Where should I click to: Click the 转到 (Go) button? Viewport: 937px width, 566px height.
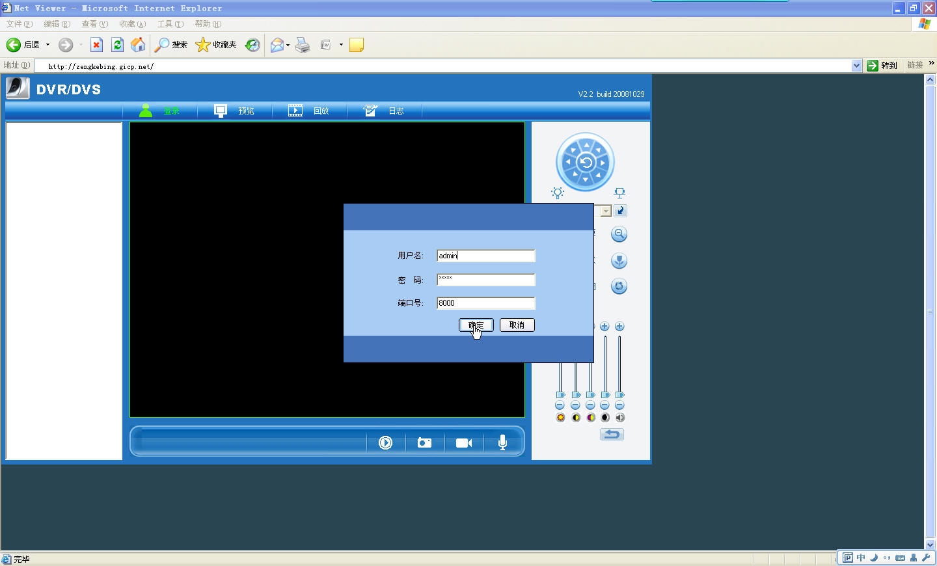pos(882,66)
